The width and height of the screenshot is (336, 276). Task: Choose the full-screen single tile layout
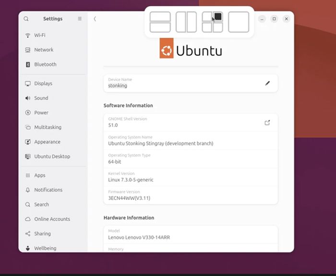tap(239, 22)
